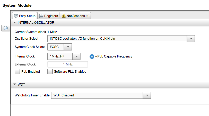Click the External Clock 1 MHz field
Image resolution: width=209 pixels, height=116 pixels.
[x=68, y=64]
